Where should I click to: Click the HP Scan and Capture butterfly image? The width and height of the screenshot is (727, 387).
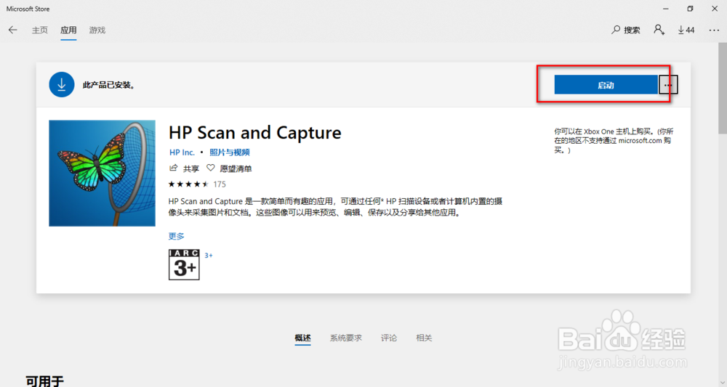click(x=102, y=173)
